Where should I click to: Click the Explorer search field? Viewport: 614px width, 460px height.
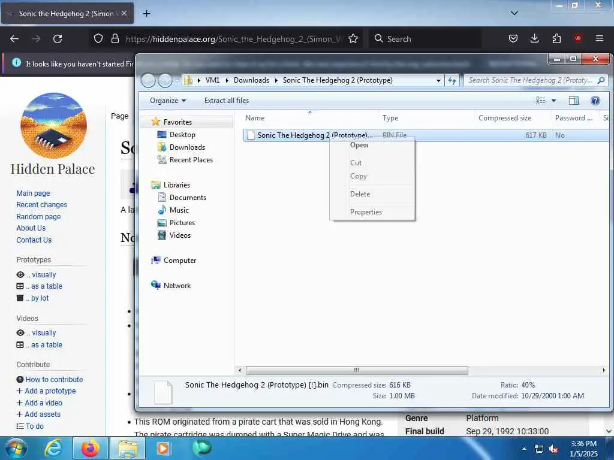(x=535, y=80)
